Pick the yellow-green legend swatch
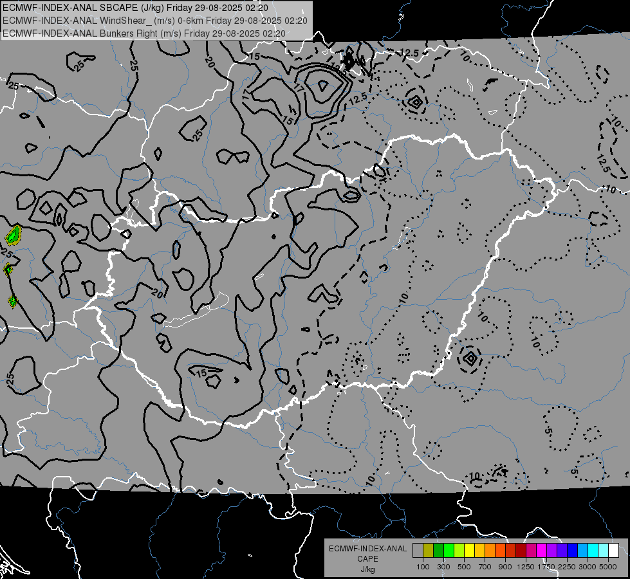The image size is (630, 579). [x=459, y=551]
